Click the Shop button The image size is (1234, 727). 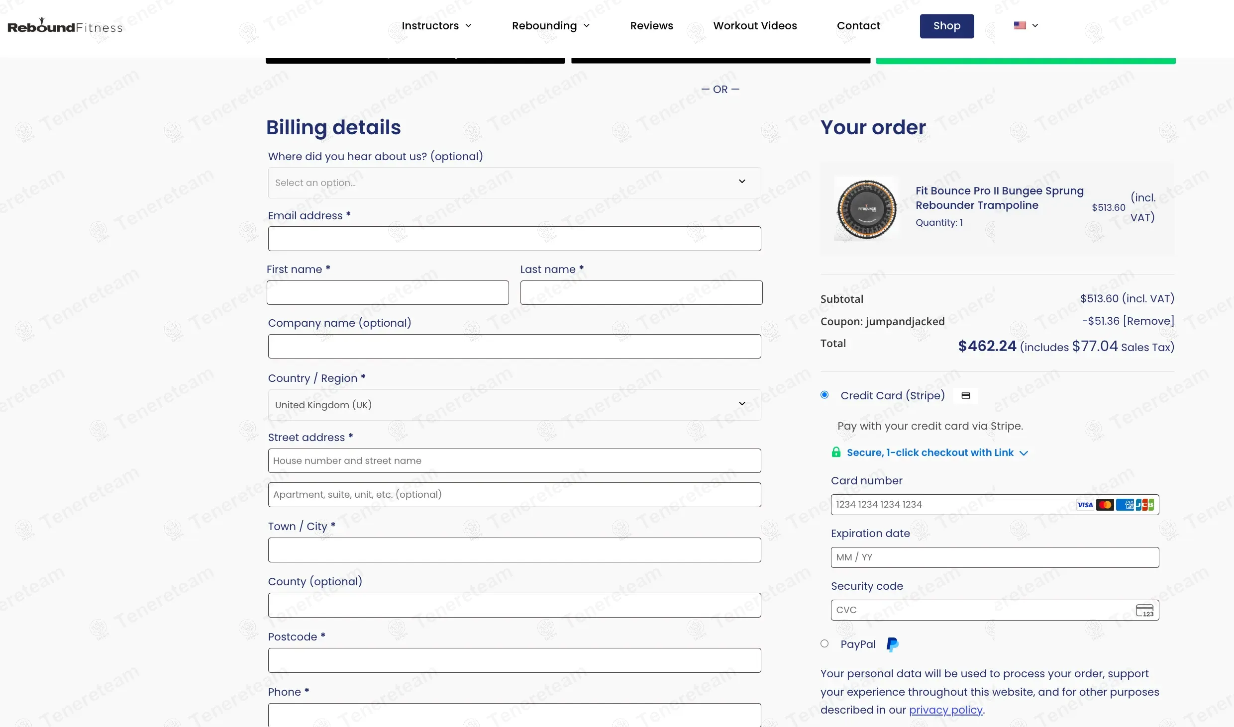947,26
